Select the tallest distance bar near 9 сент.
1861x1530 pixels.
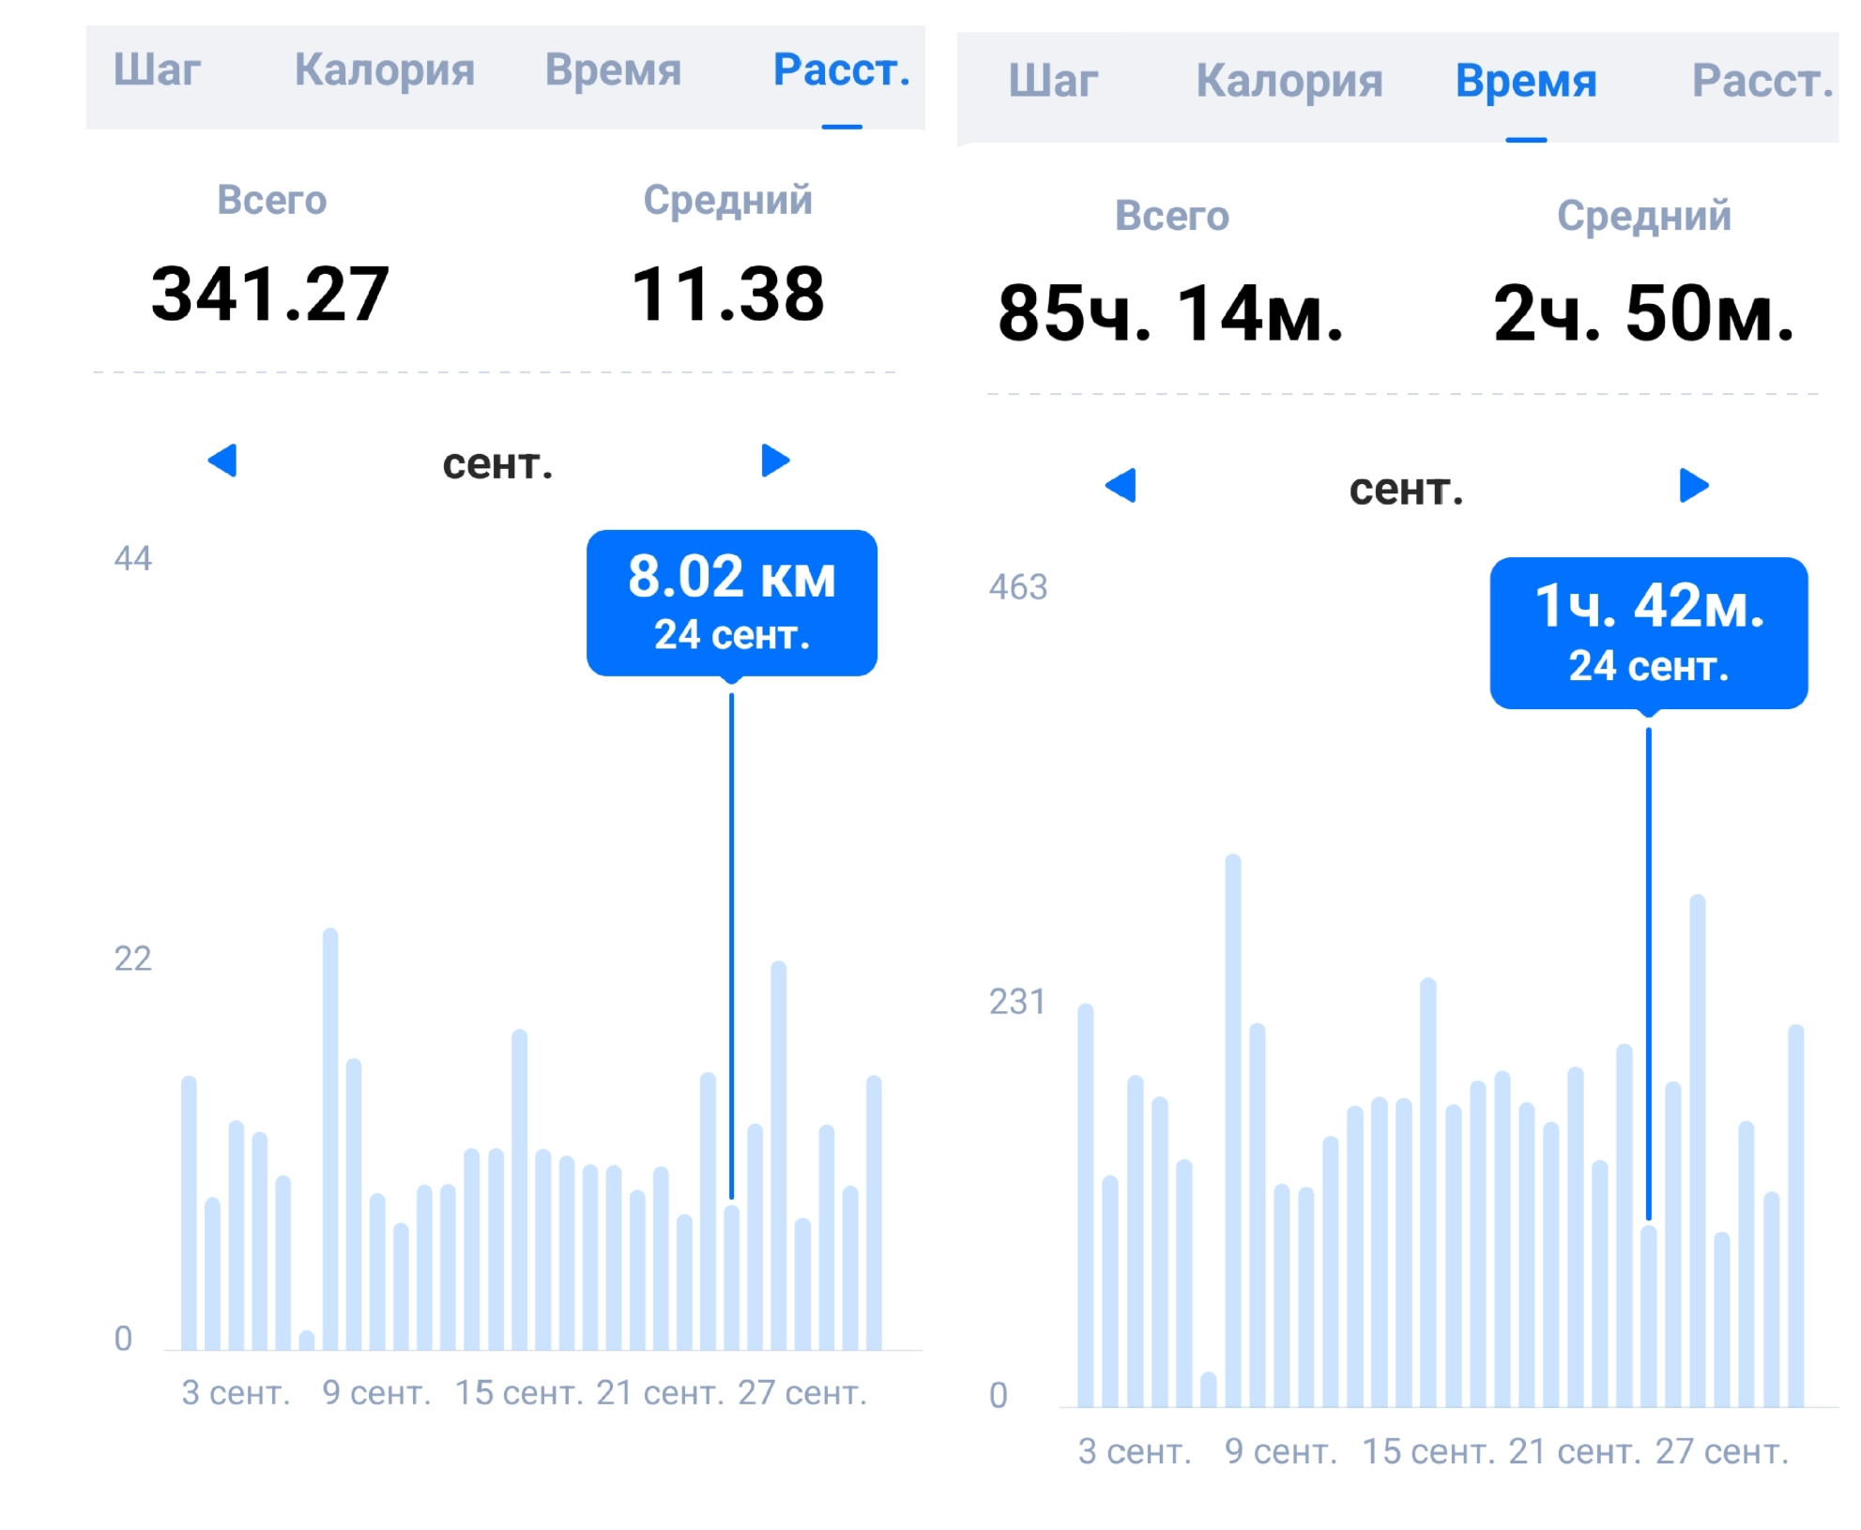(330, 1139)
